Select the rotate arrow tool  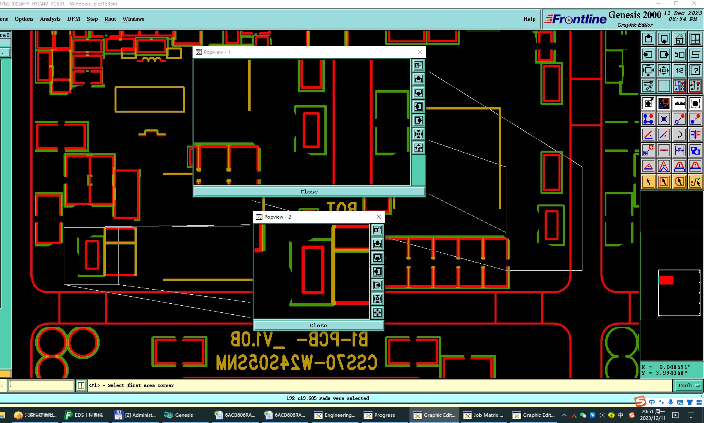[680, 135]
